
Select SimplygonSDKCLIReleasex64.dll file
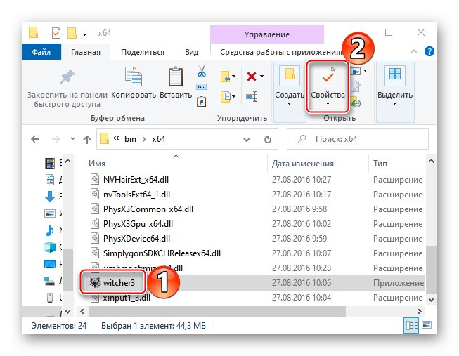(x=162, y=253)
